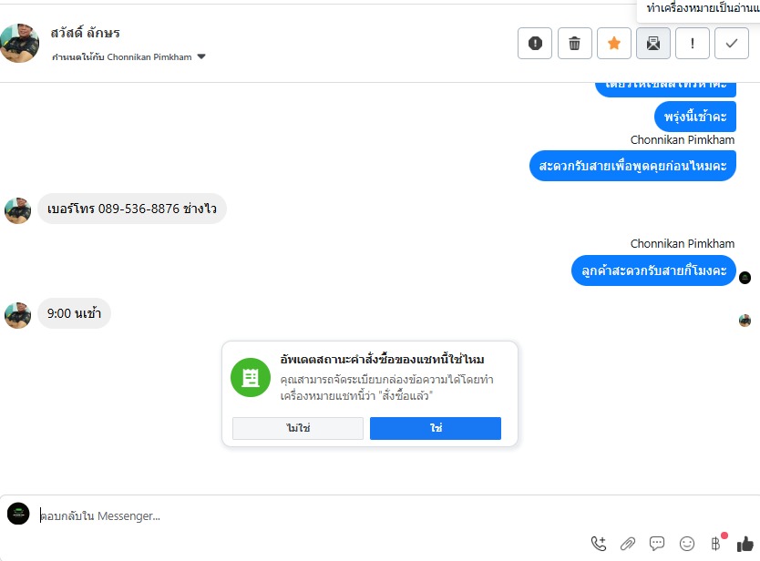The image size is (760, 561).
Task: Toggle the checkmark done status
Action: tap(732, 43)
